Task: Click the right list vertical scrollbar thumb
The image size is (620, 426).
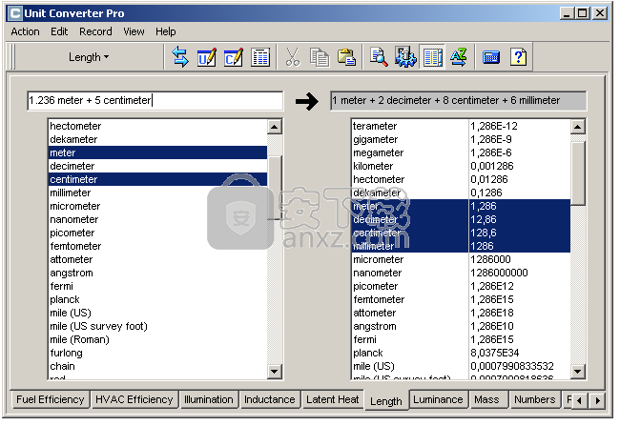Action: click(x=578, y=167)
